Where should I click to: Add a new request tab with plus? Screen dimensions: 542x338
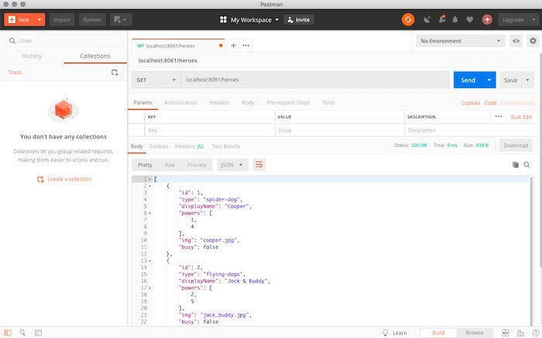pyautogui.click(x=234, y=45)
